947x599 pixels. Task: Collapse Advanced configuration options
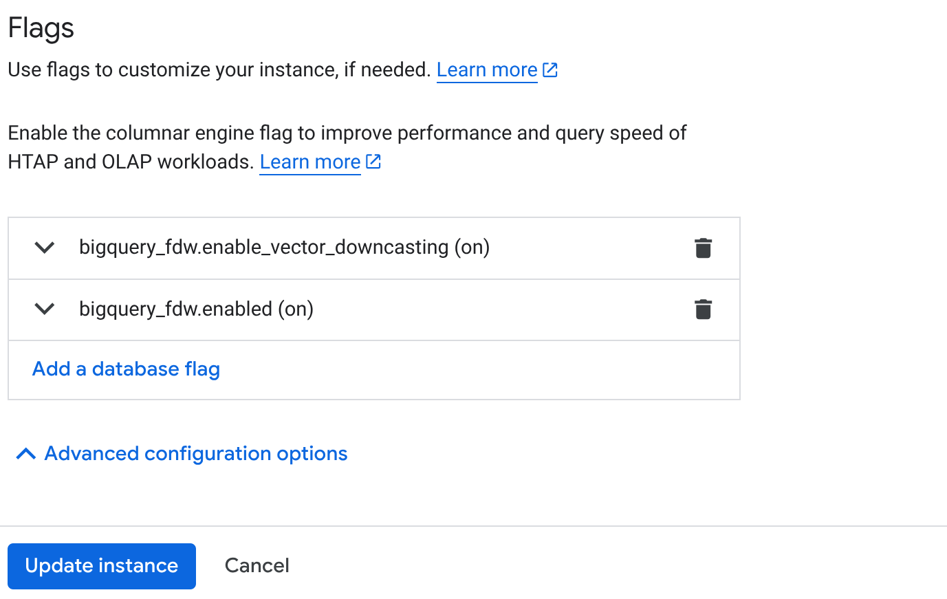coord(182,454)
